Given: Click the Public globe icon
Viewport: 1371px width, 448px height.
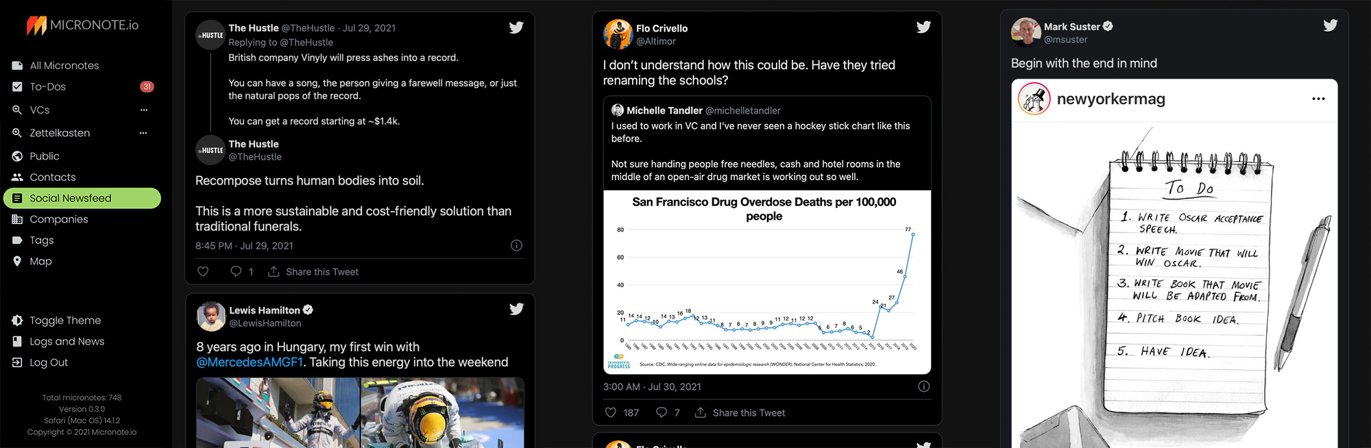Looking at the screenshot, I should (17, 156).
